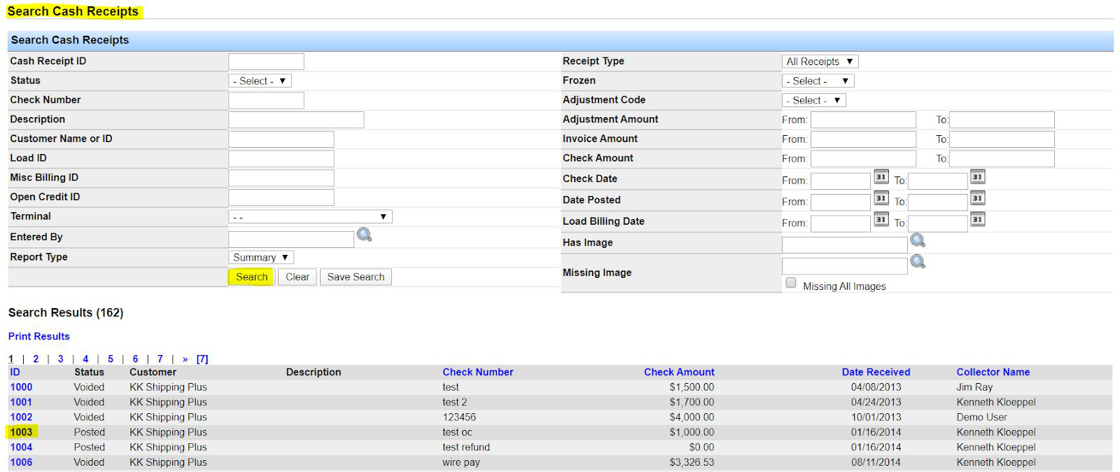This screenshot has height=472, width=1120.
Task: Go to results page 3
Action: (61, 359)
